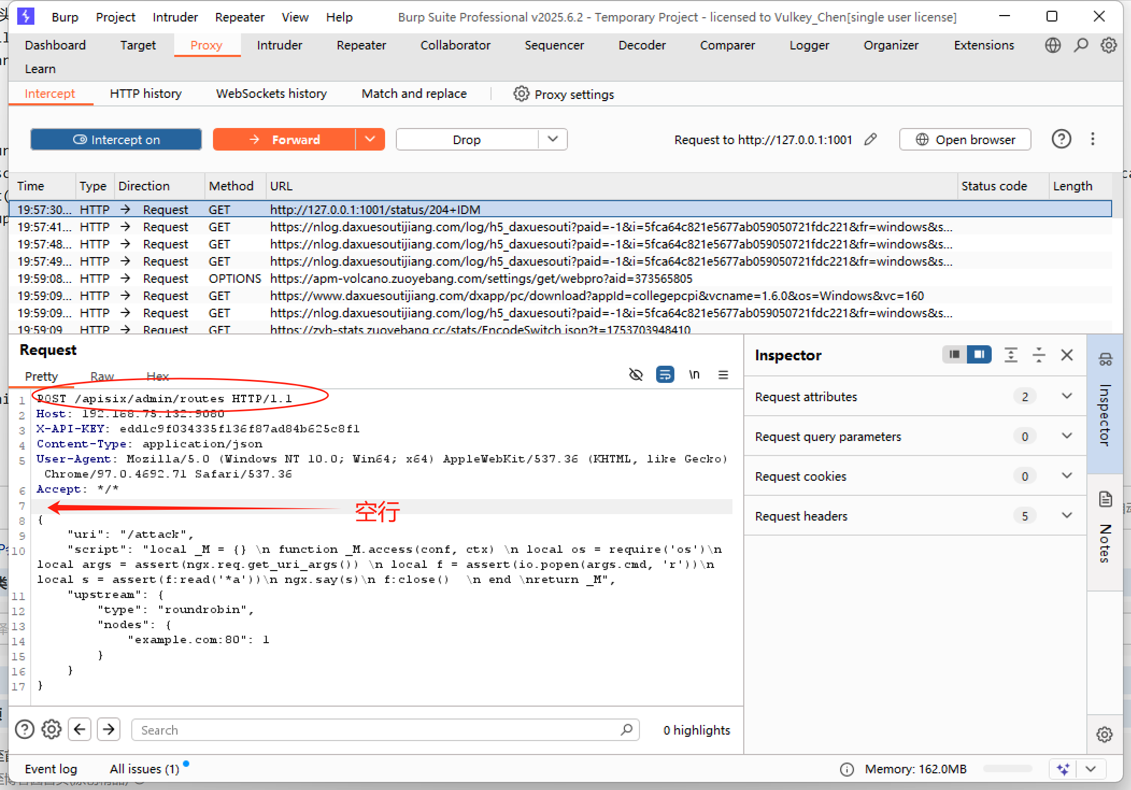Open editor search settings gear
1131x790 pixels.
pyautogui.click(x=52, y=729)
